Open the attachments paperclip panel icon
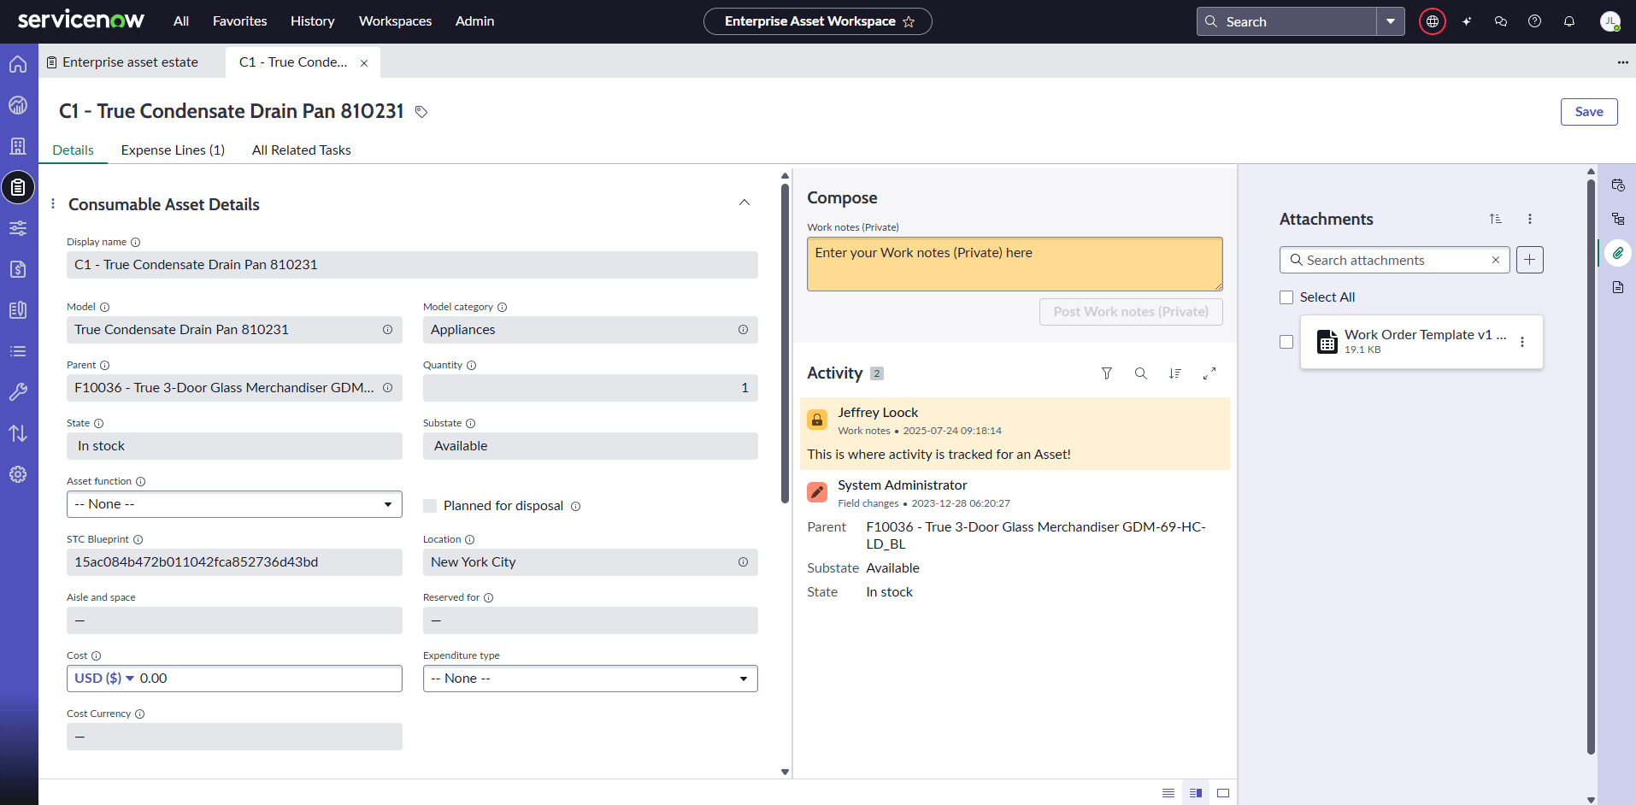The width and height of the screenshot is (1636, 805). pyautogui.click(x=1618, y=253)
